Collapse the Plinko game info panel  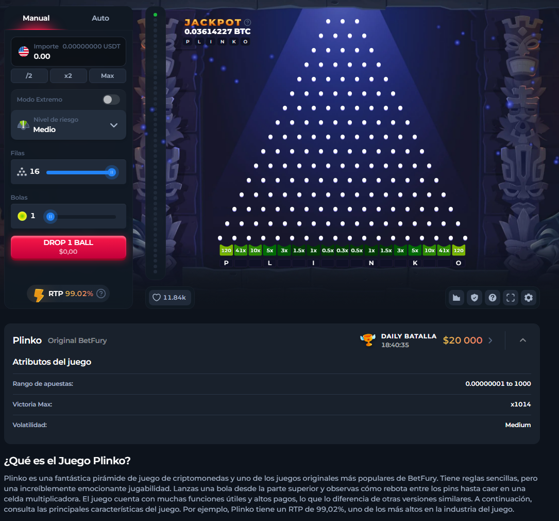click(522, 340)
